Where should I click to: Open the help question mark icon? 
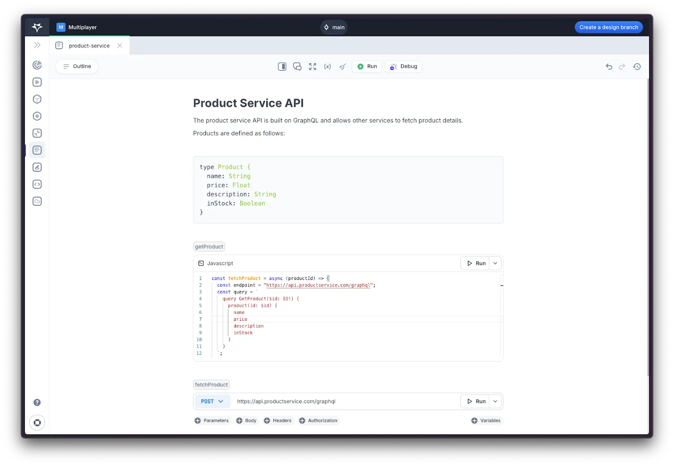37,402
